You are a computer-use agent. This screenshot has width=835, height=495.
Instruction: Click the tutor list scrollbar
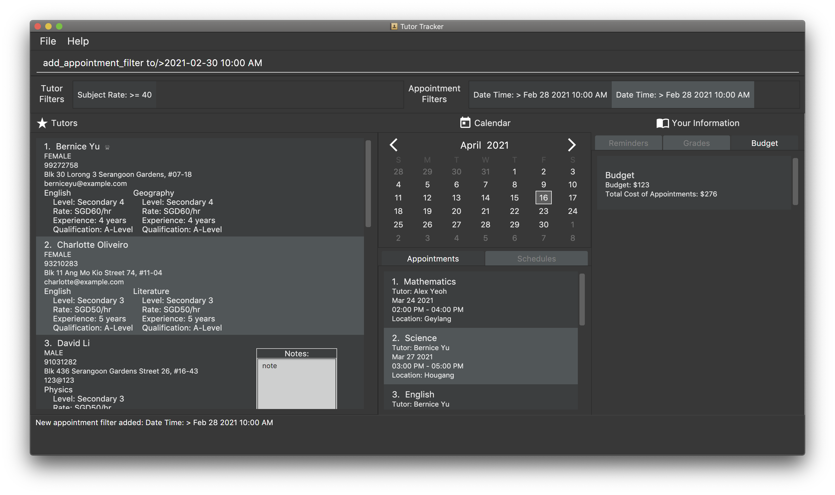368,184
